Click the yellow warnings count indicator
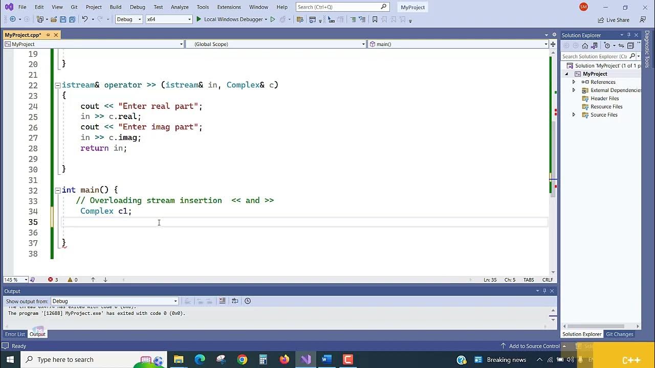655x368 pixels. (x=73, y=280)
